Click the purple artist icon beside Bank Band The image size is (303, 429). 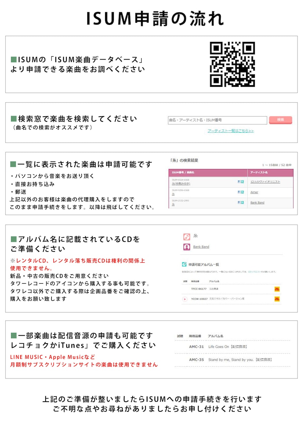coord(187,247)
